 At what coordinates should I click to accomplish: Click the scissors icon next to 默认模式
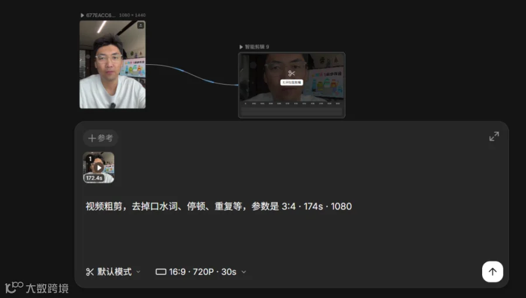(x=90, y=272)
